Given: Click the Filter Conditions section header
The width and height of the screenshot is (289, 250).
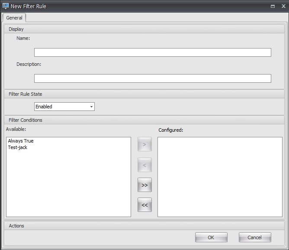Looking at the screenshot, I should [26, 120].
